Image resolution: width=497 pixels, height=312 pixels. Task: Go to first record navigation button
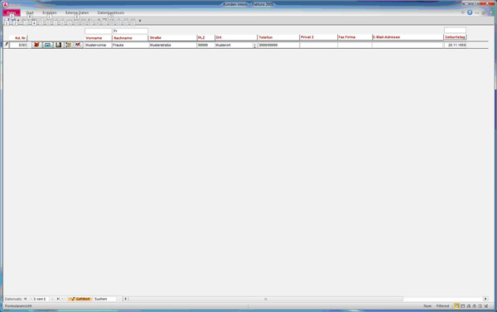(26, 299)
